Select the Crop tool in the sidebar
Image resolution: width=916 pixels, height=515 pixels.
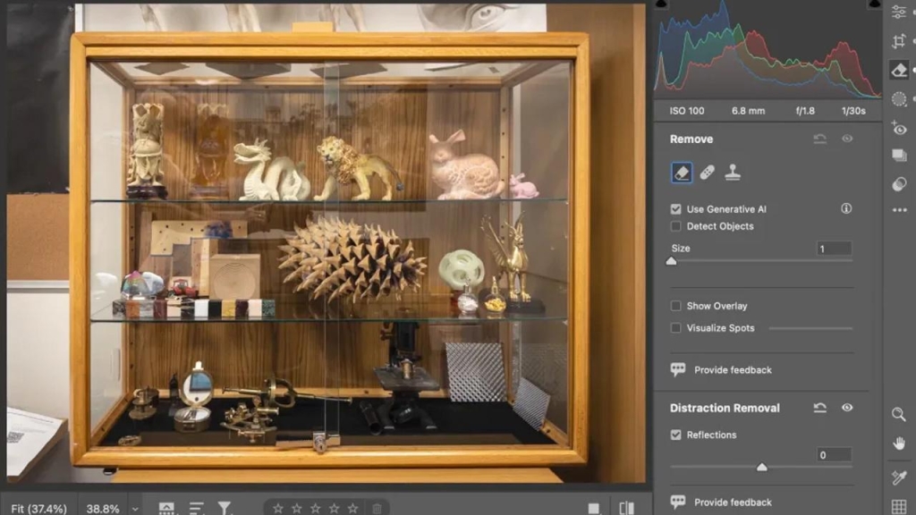tap(899, 41)
